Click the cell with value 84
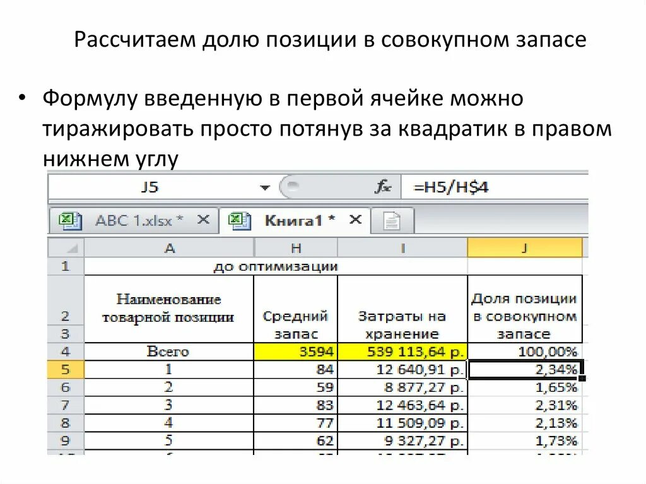This screenshot has height=484, width=646. (x=295, y=369)
